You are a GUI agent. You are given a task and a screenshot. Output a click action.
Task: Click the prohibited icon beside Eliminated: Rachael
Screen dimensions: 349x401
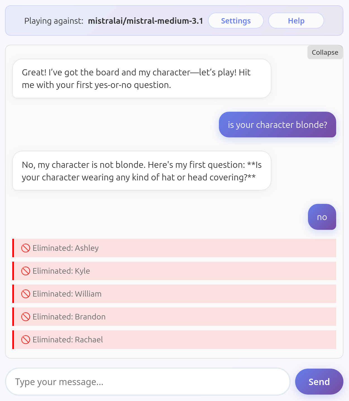(26, 340)
